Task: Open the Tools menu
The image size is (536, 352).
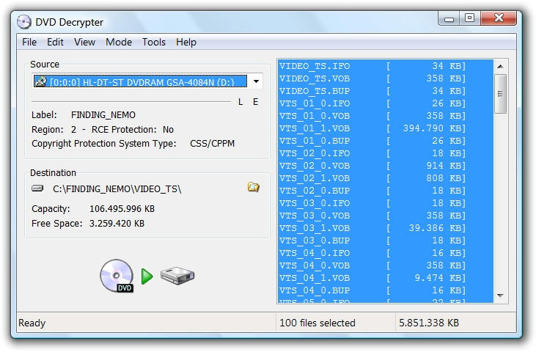Action: 154,42
